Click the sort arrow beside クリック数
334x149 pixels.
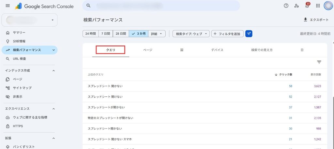pyautogui.click(x=276, y=75)
